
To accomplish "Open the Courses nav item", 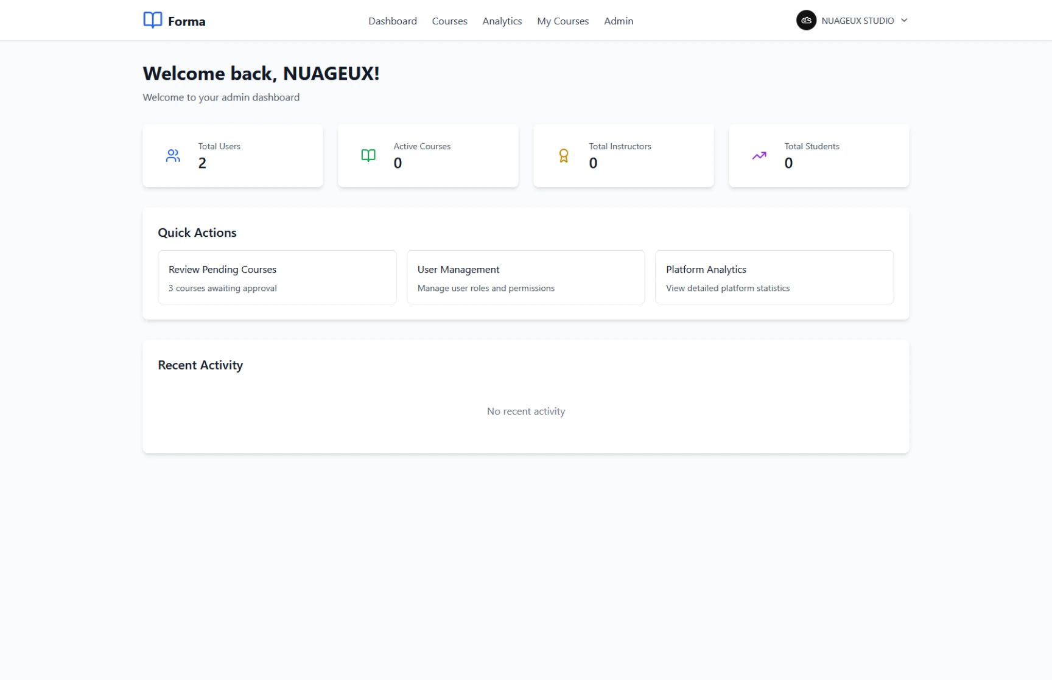I will [x=449, y=21].
